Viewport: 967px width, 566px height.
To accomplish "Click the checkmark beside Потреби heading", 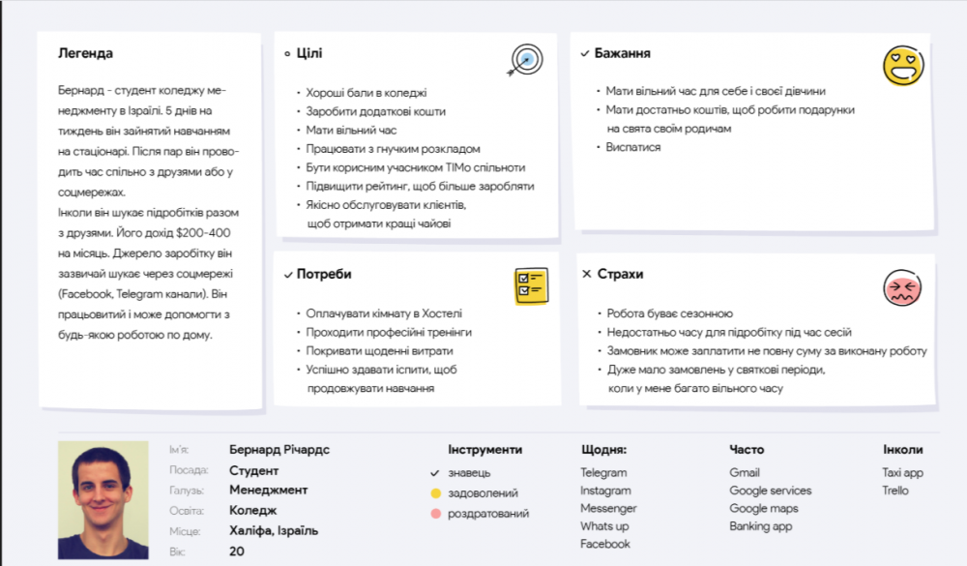I will point(287,275).
